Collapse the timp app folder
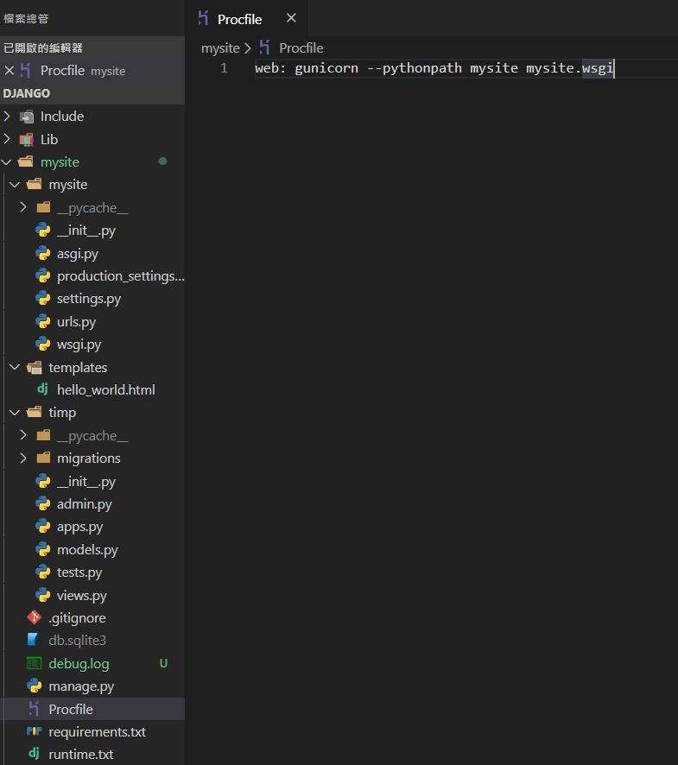 click(x=15, y=413)
